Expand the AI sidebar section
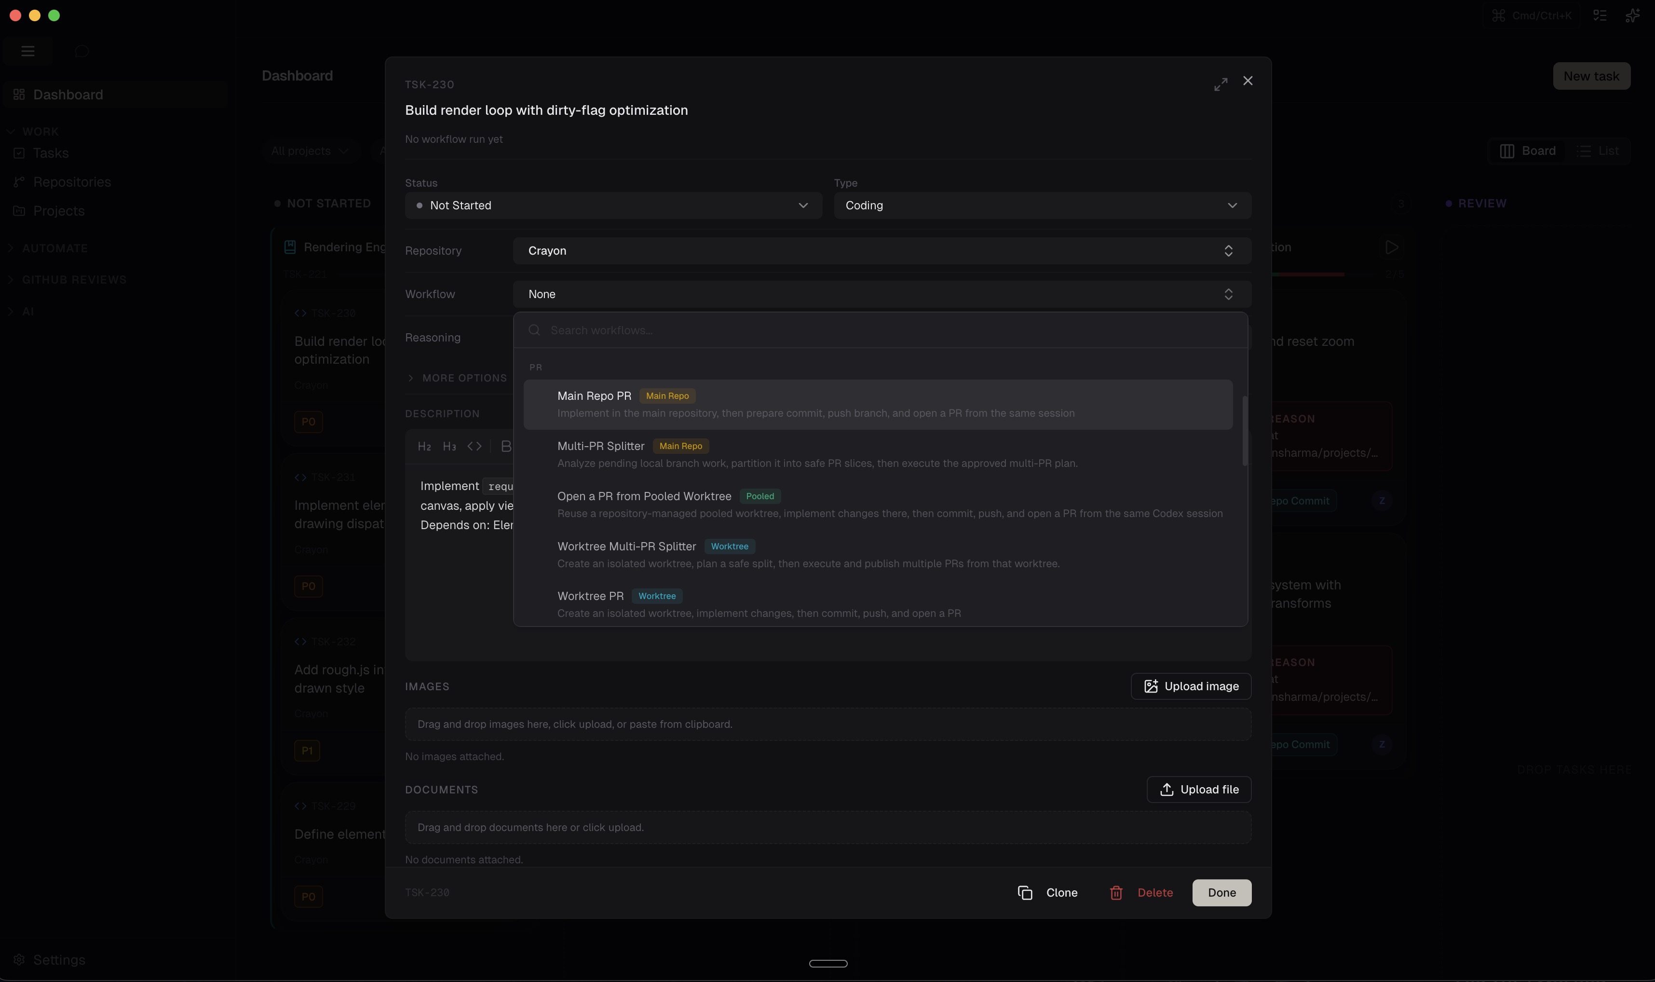The image size is (1655, 982). click(20, 311)
